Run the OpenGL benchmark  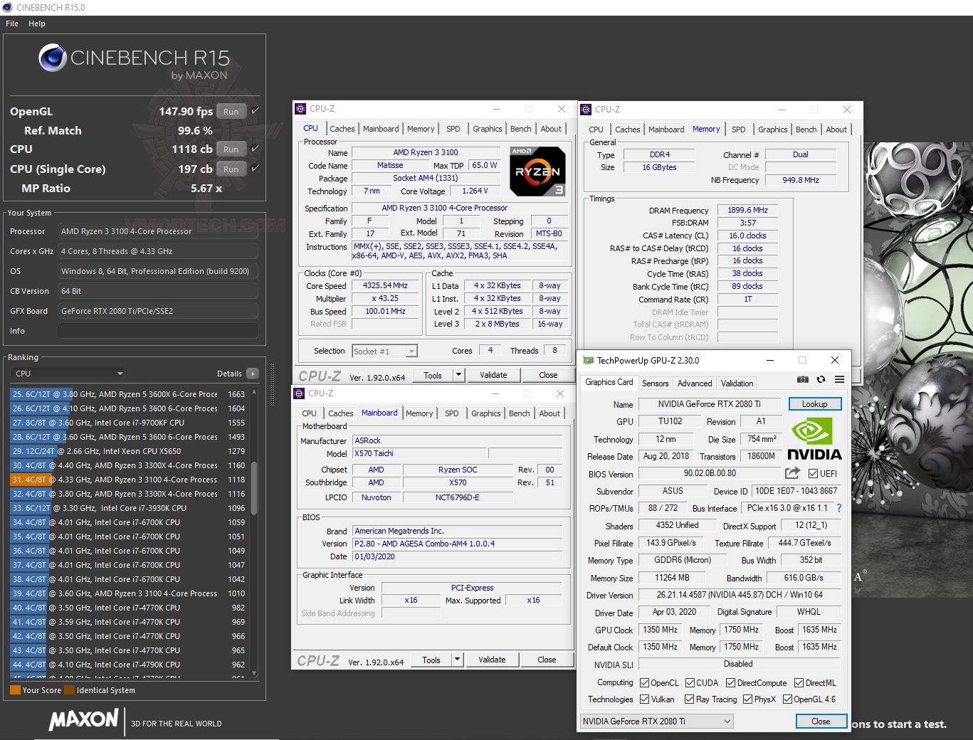(x=231, y=111)
